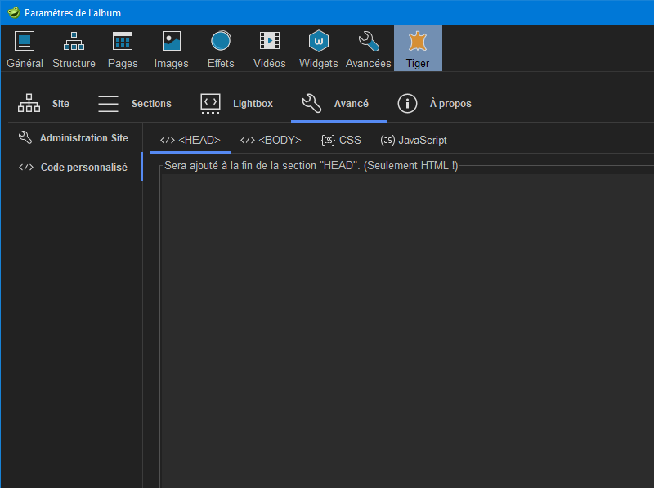654x488 pixels.
Task: Go to the Lightbox tab
Action: 236,104
